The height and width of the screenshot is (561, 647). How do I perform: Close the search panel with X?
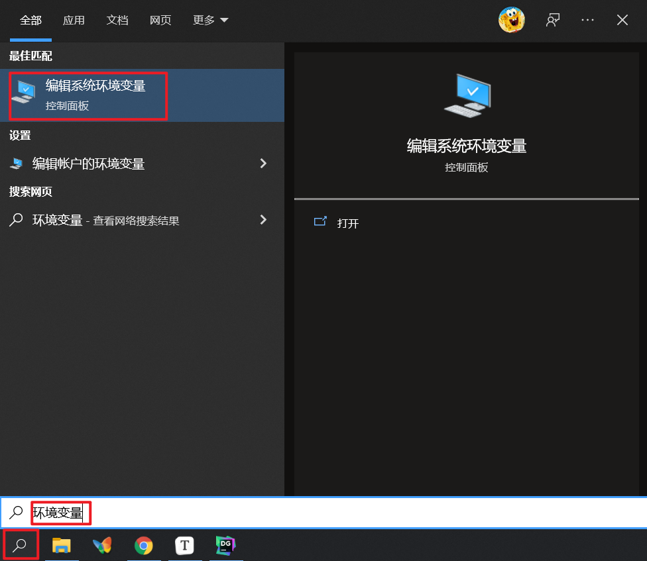[622, 20]
